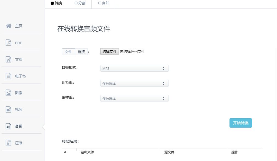
Task: Click the 选择文件 button
Action: click(x=109, y=51)
